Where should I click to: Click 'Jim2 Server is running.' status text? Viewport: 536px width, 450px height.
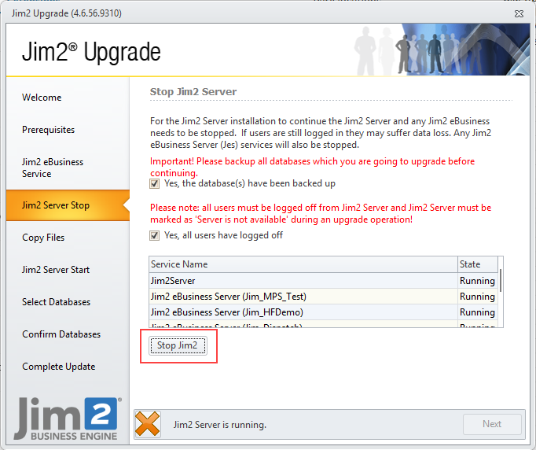[x=220, y=425]
